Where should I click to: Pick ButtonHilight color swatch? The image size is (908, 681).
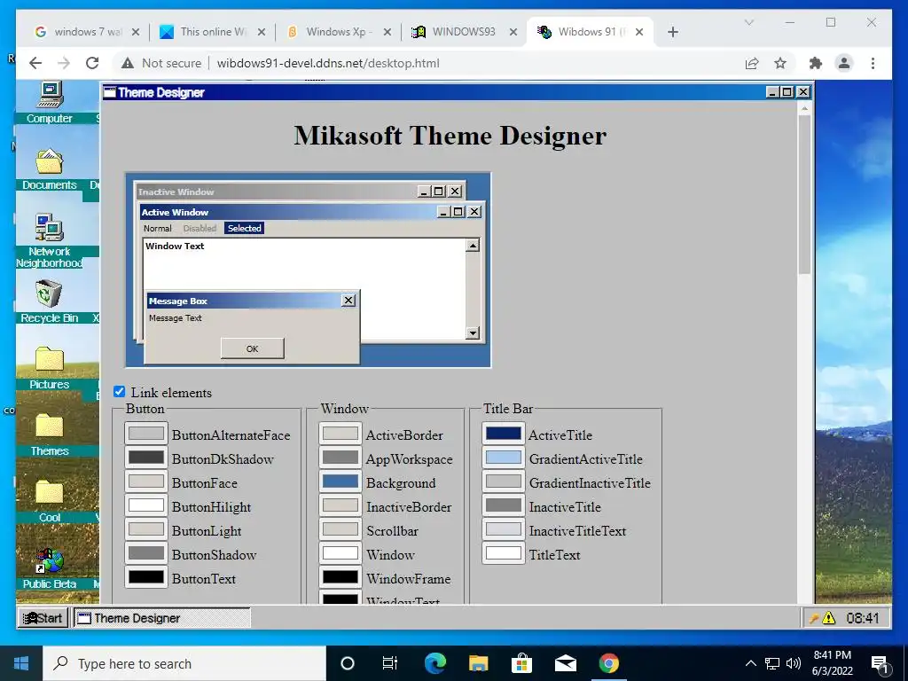point(146,505)
